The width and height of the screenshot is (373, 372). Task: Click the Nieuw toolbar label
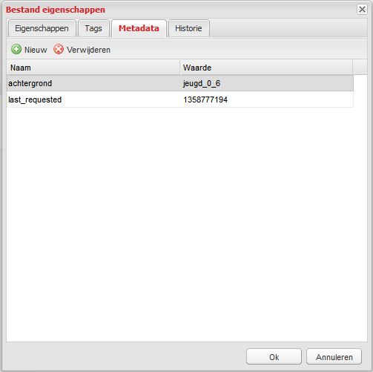pos(36,50)
